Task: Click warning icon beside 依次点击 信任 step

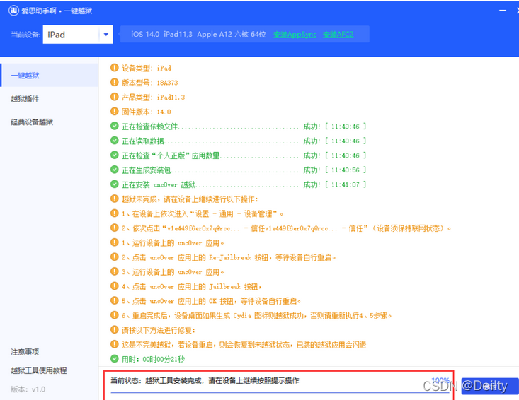Action: 115,228
